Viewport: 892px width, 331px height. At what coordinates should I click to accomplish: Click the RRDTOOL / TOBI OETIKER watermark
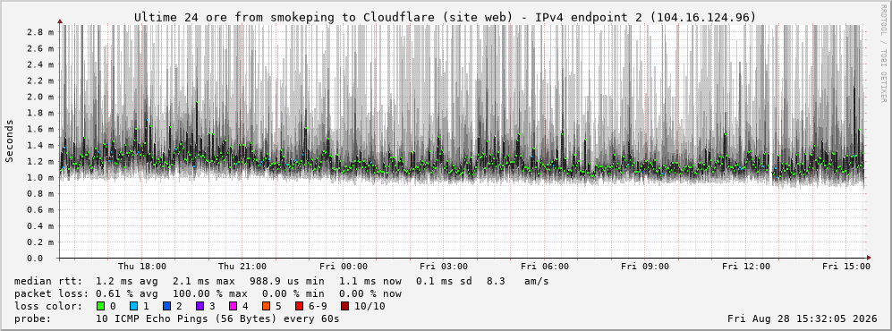(883, 53)
